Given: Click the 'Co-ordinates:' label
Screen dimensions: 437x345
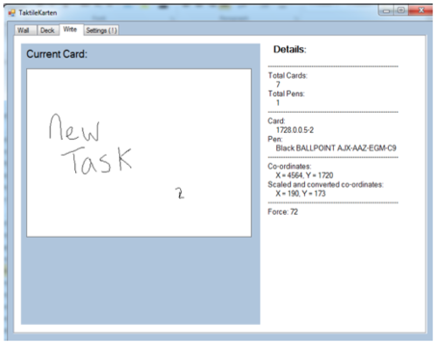Looking at the screenshot, I should point(289,167).
